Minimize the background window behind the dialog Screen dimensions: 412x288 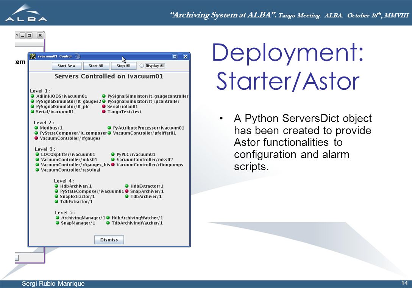pos(23,35)
